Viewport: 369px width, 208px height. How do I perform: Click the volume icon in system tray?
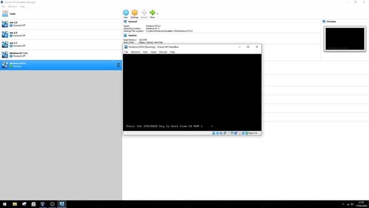click(352, 204)
